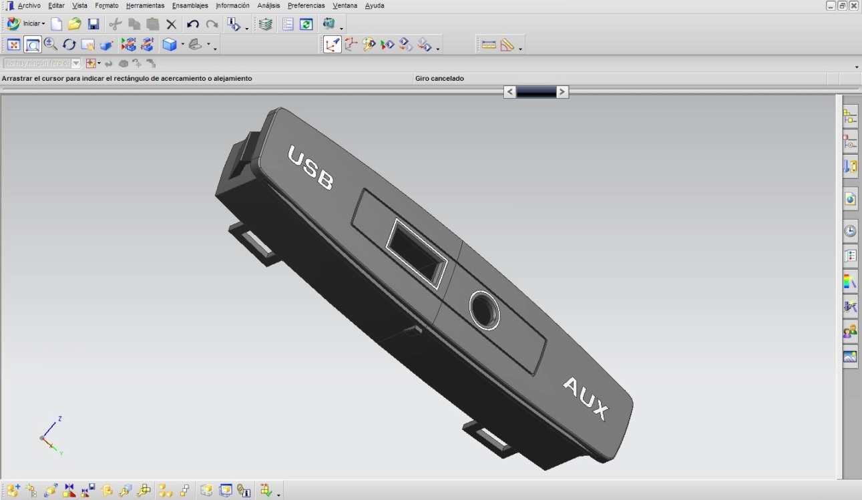Open the Assembly Navigator sidebar panel
Screen dimensions: 862x500
[849, 117]
